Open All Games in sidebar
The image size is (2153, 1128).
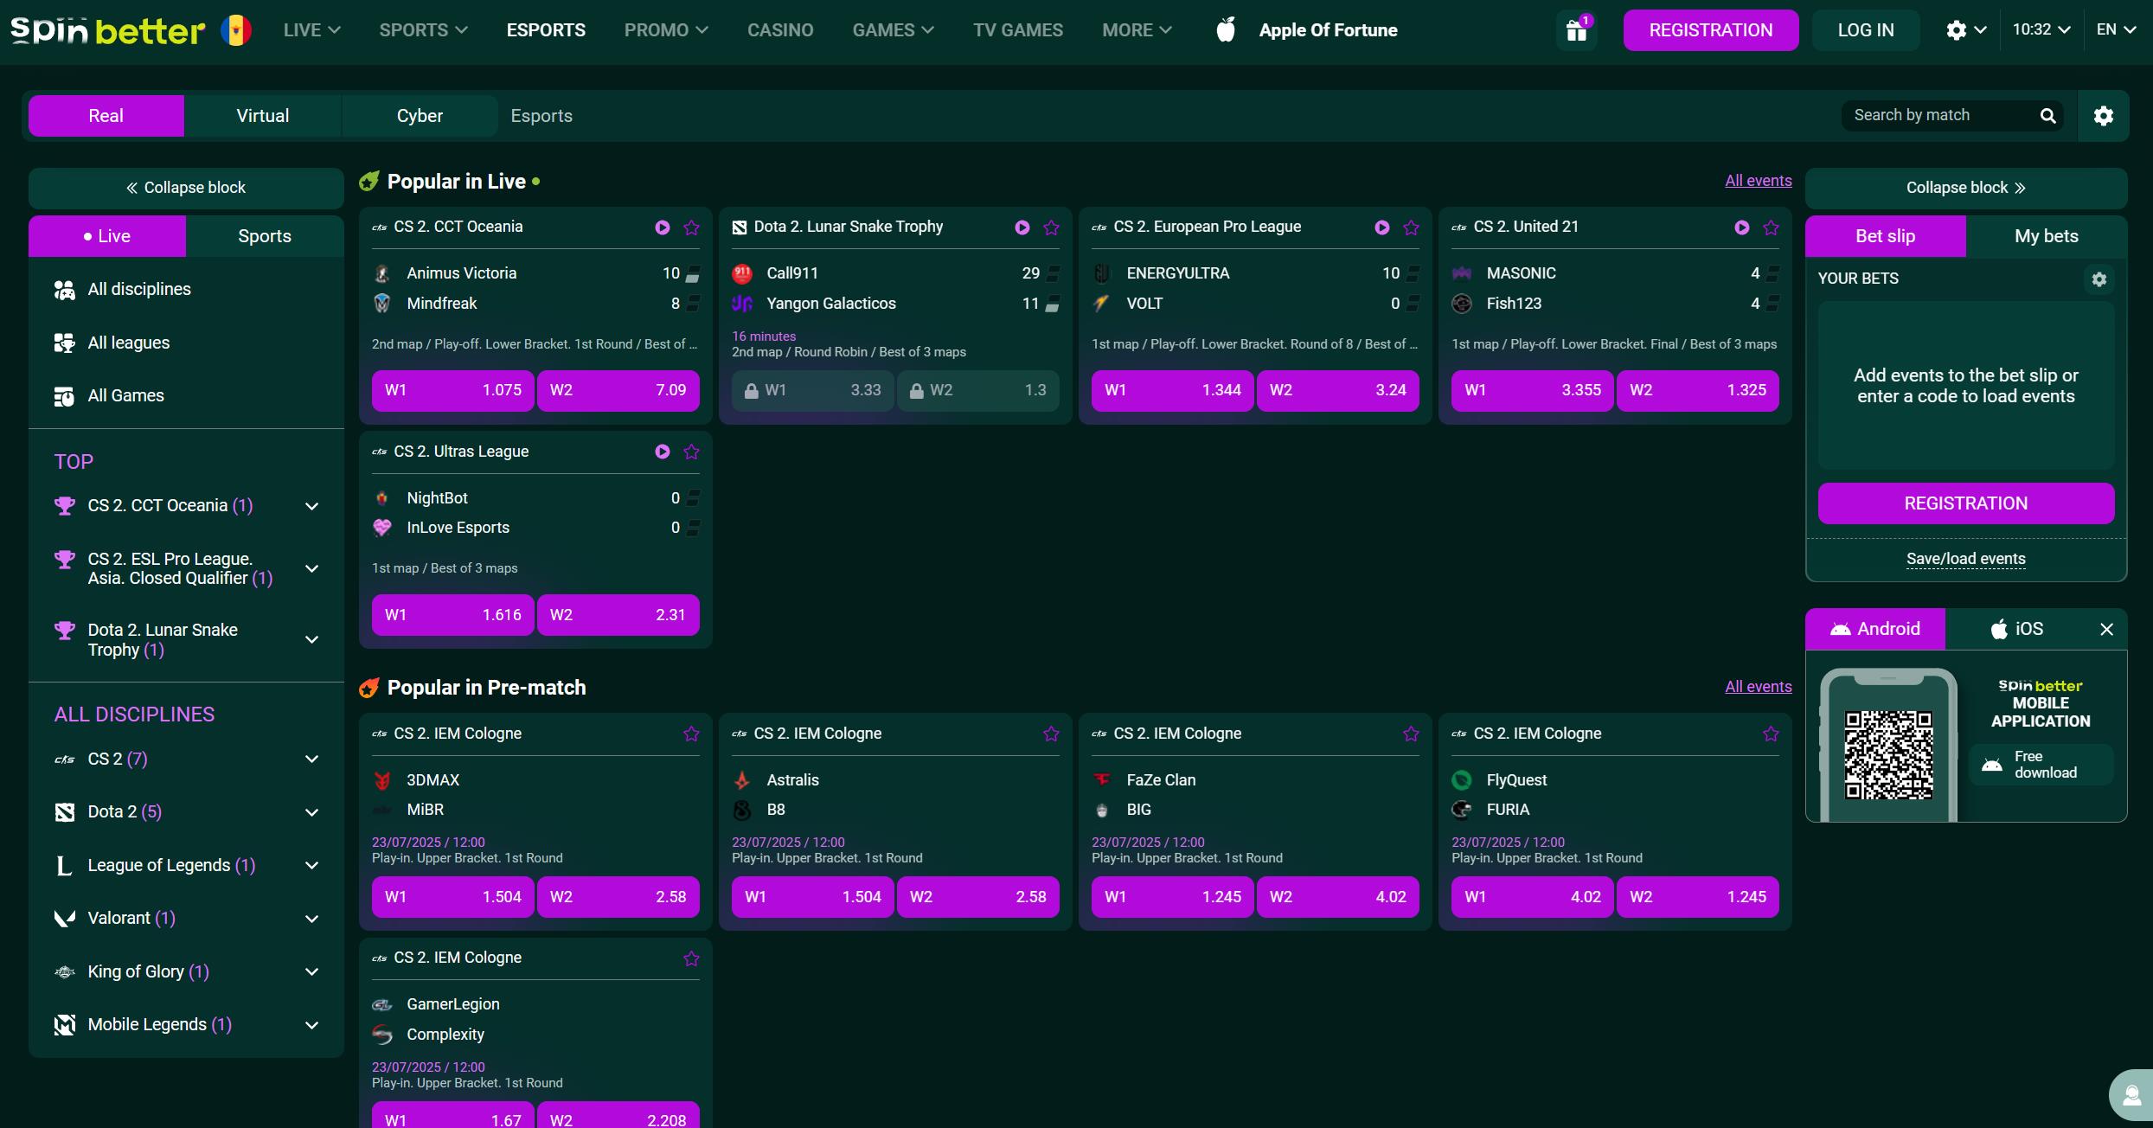tap(186, 396)
